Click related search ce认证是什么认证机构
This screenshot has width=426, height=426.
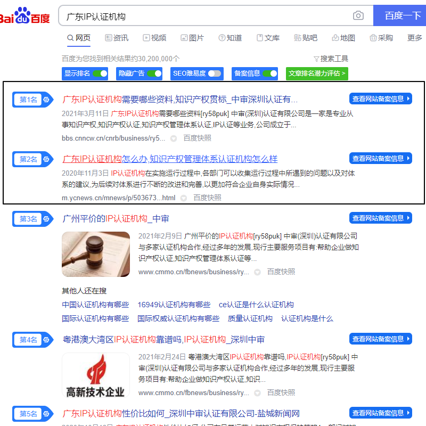pyautogui.click(x=256, y=305)
